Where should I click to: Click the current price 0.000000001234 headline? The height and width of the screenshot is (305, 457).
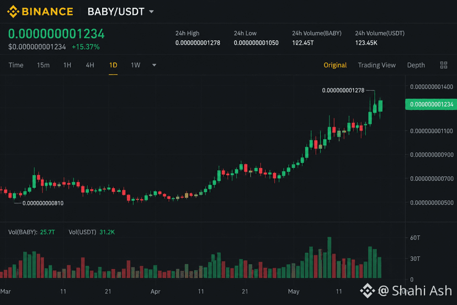click(x=56, y=34)
